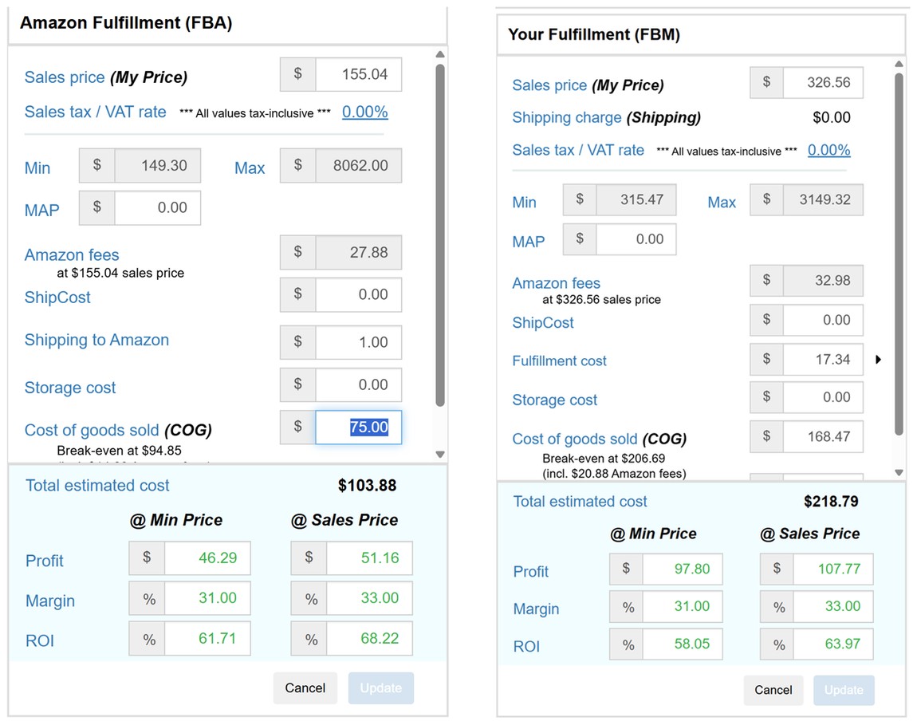The image size is (917, 725).
Task: Click FBM ROI at Sales Price 63.97
Action: 833,644
